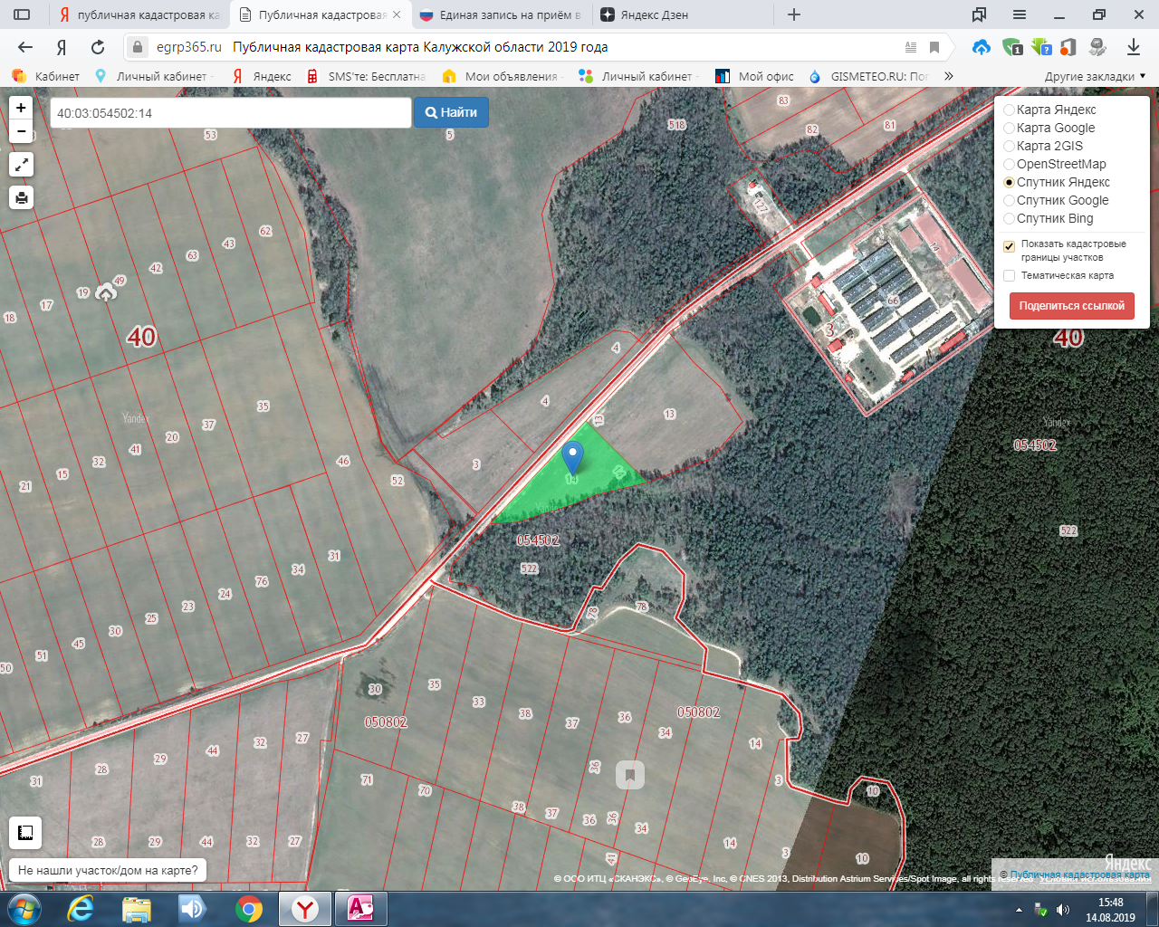Click Не нашли участок/дом на карте?

(108, 870)
